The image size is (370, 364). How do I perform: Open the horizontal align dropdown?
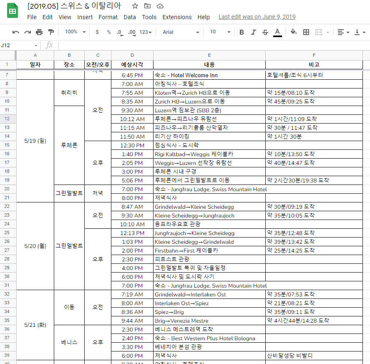coord(343,32)
